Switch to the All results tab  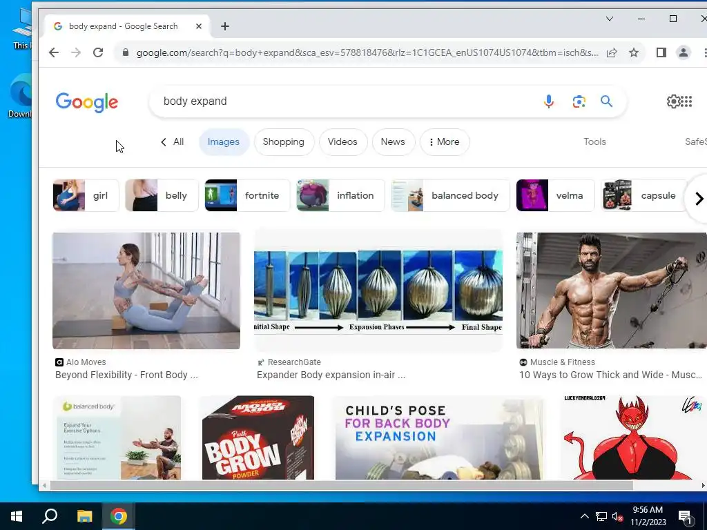[x=172, y=142]
